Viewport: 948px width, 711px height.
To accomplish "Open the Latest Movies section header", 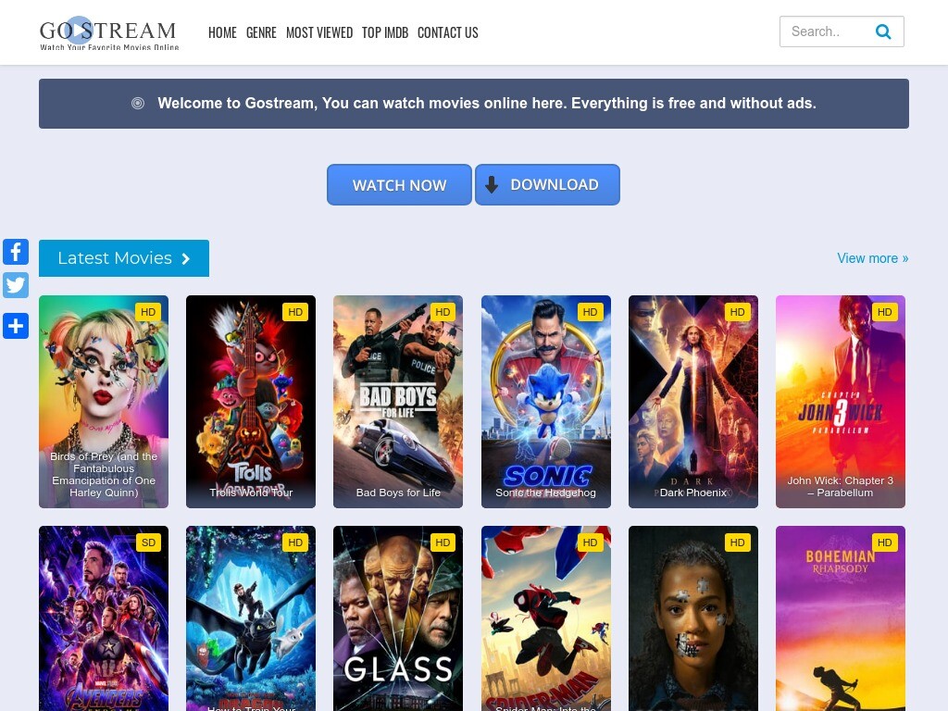I will [124, 258].
